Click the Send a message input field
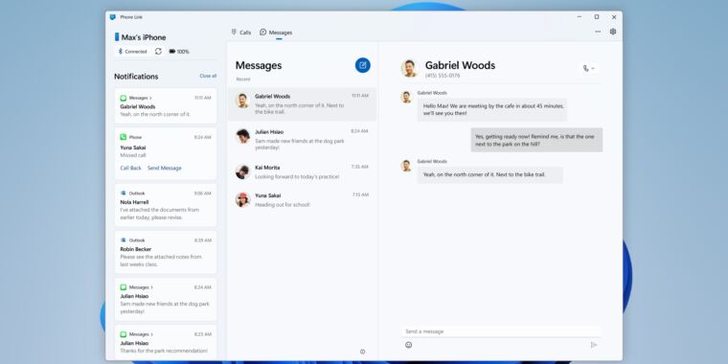This screenshot has height=364, width=728. point(501,331)
